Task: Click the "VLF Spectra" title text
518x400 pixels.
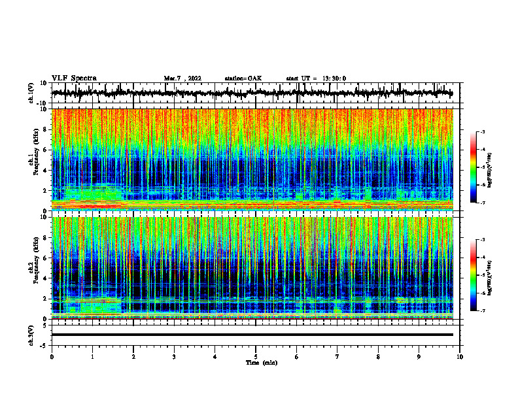Action: (x=74, y=78)
